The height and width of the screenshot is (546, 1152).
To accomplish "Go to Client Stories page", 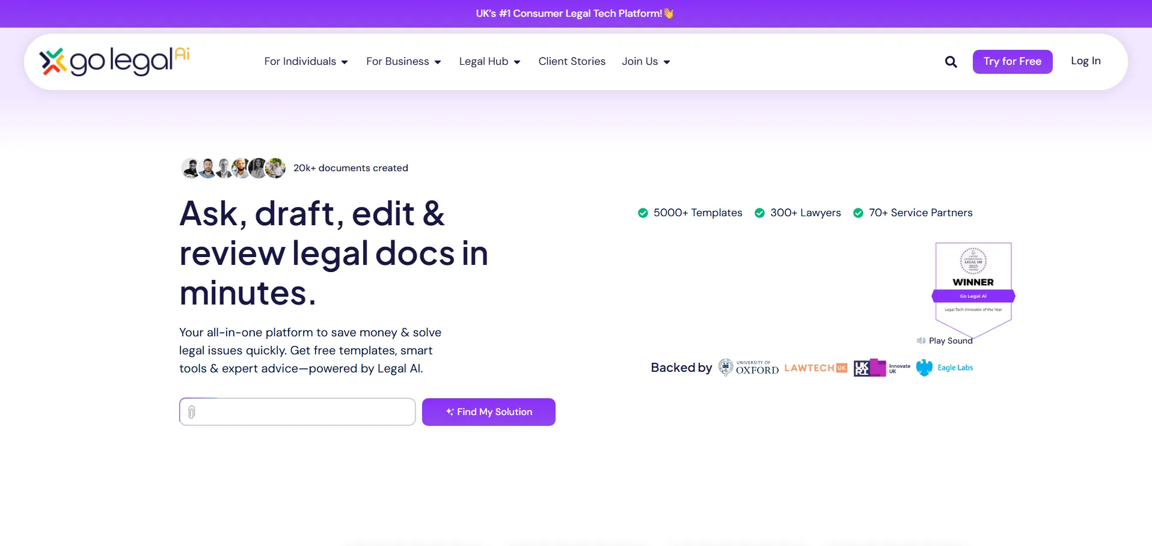I will tap(572, 61).
